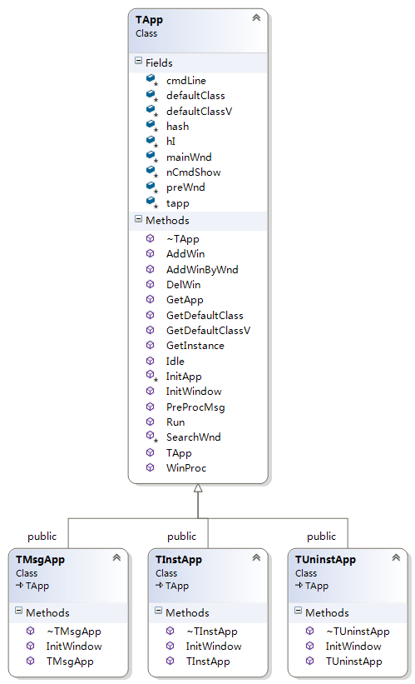The width and height of the screenshot is (415, 684).
Task: Click the method icon beside DelWin
Action: [x=151, y=284]
